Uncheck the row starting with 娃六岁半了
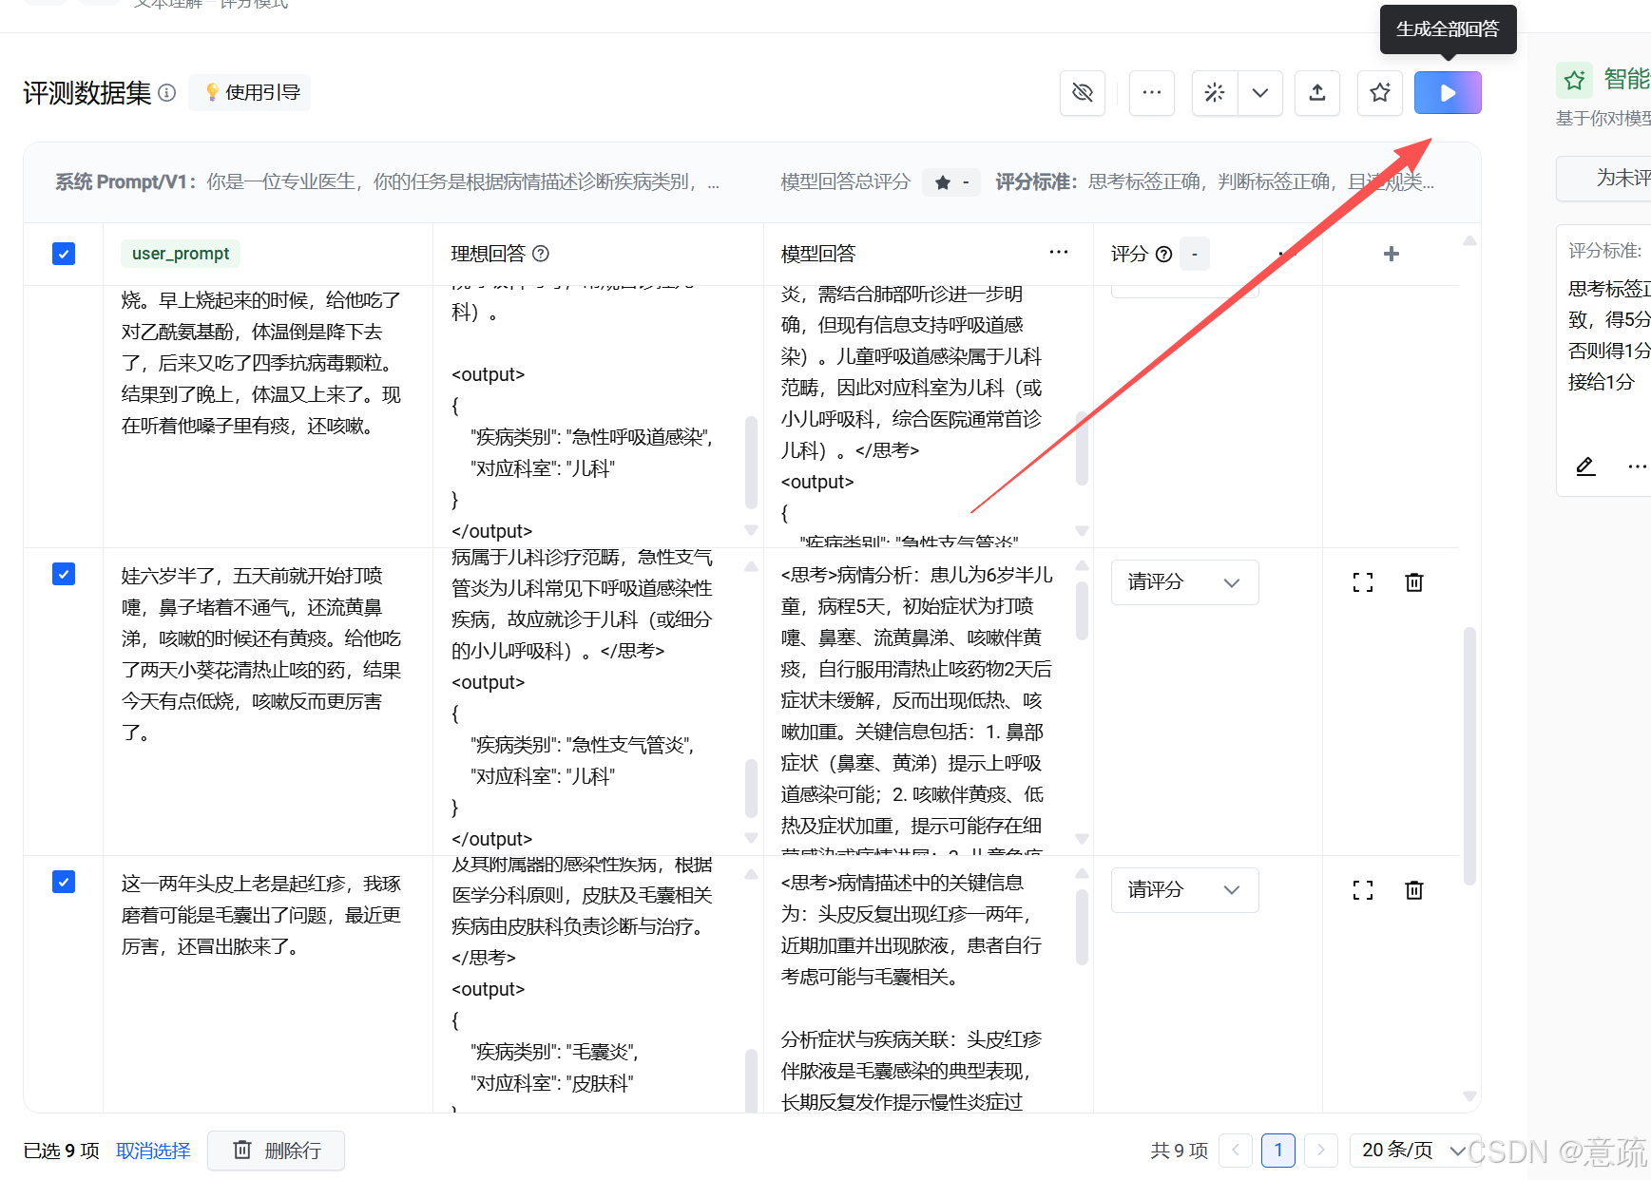The width and height of the screenshot is (1651, 1180). [x=63, y=574]
